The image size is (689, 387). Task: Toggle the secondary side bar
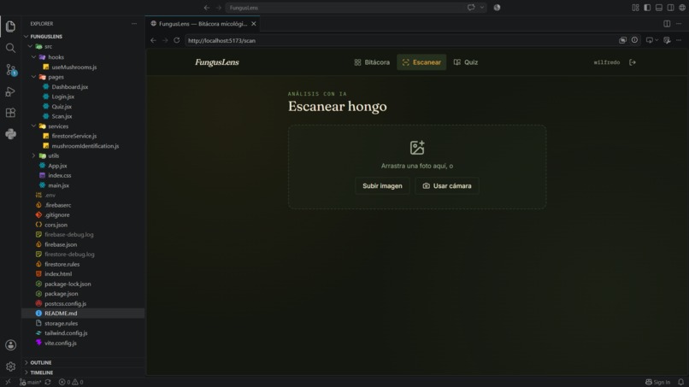coord(670,8)
